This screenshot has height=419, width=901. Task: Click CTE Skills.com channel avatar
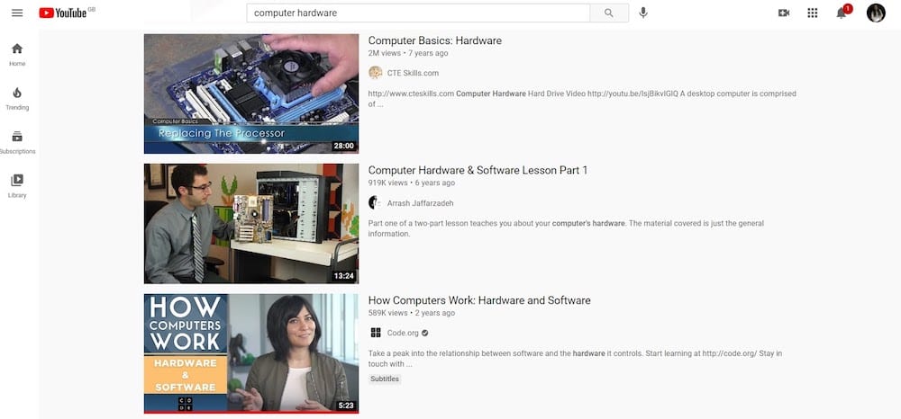coord(375,73)
